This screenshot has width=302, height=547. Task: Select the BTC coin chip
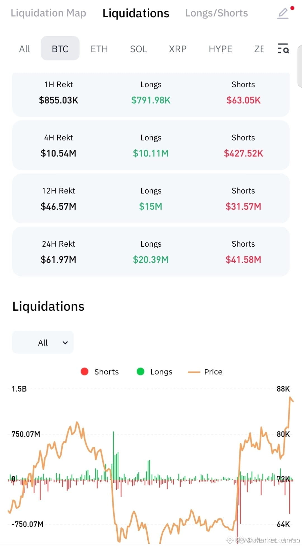(x=60, y=48)
